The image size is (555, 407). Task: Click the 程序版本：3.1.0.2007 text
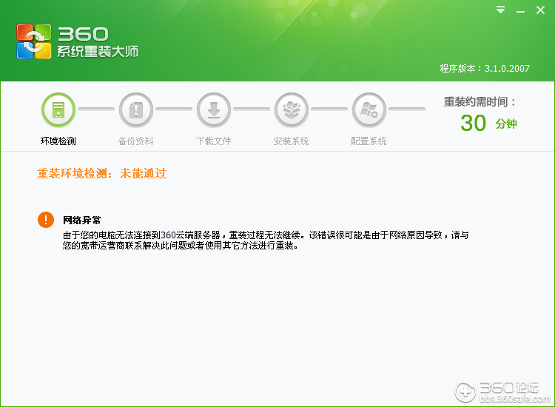[485, 68]
